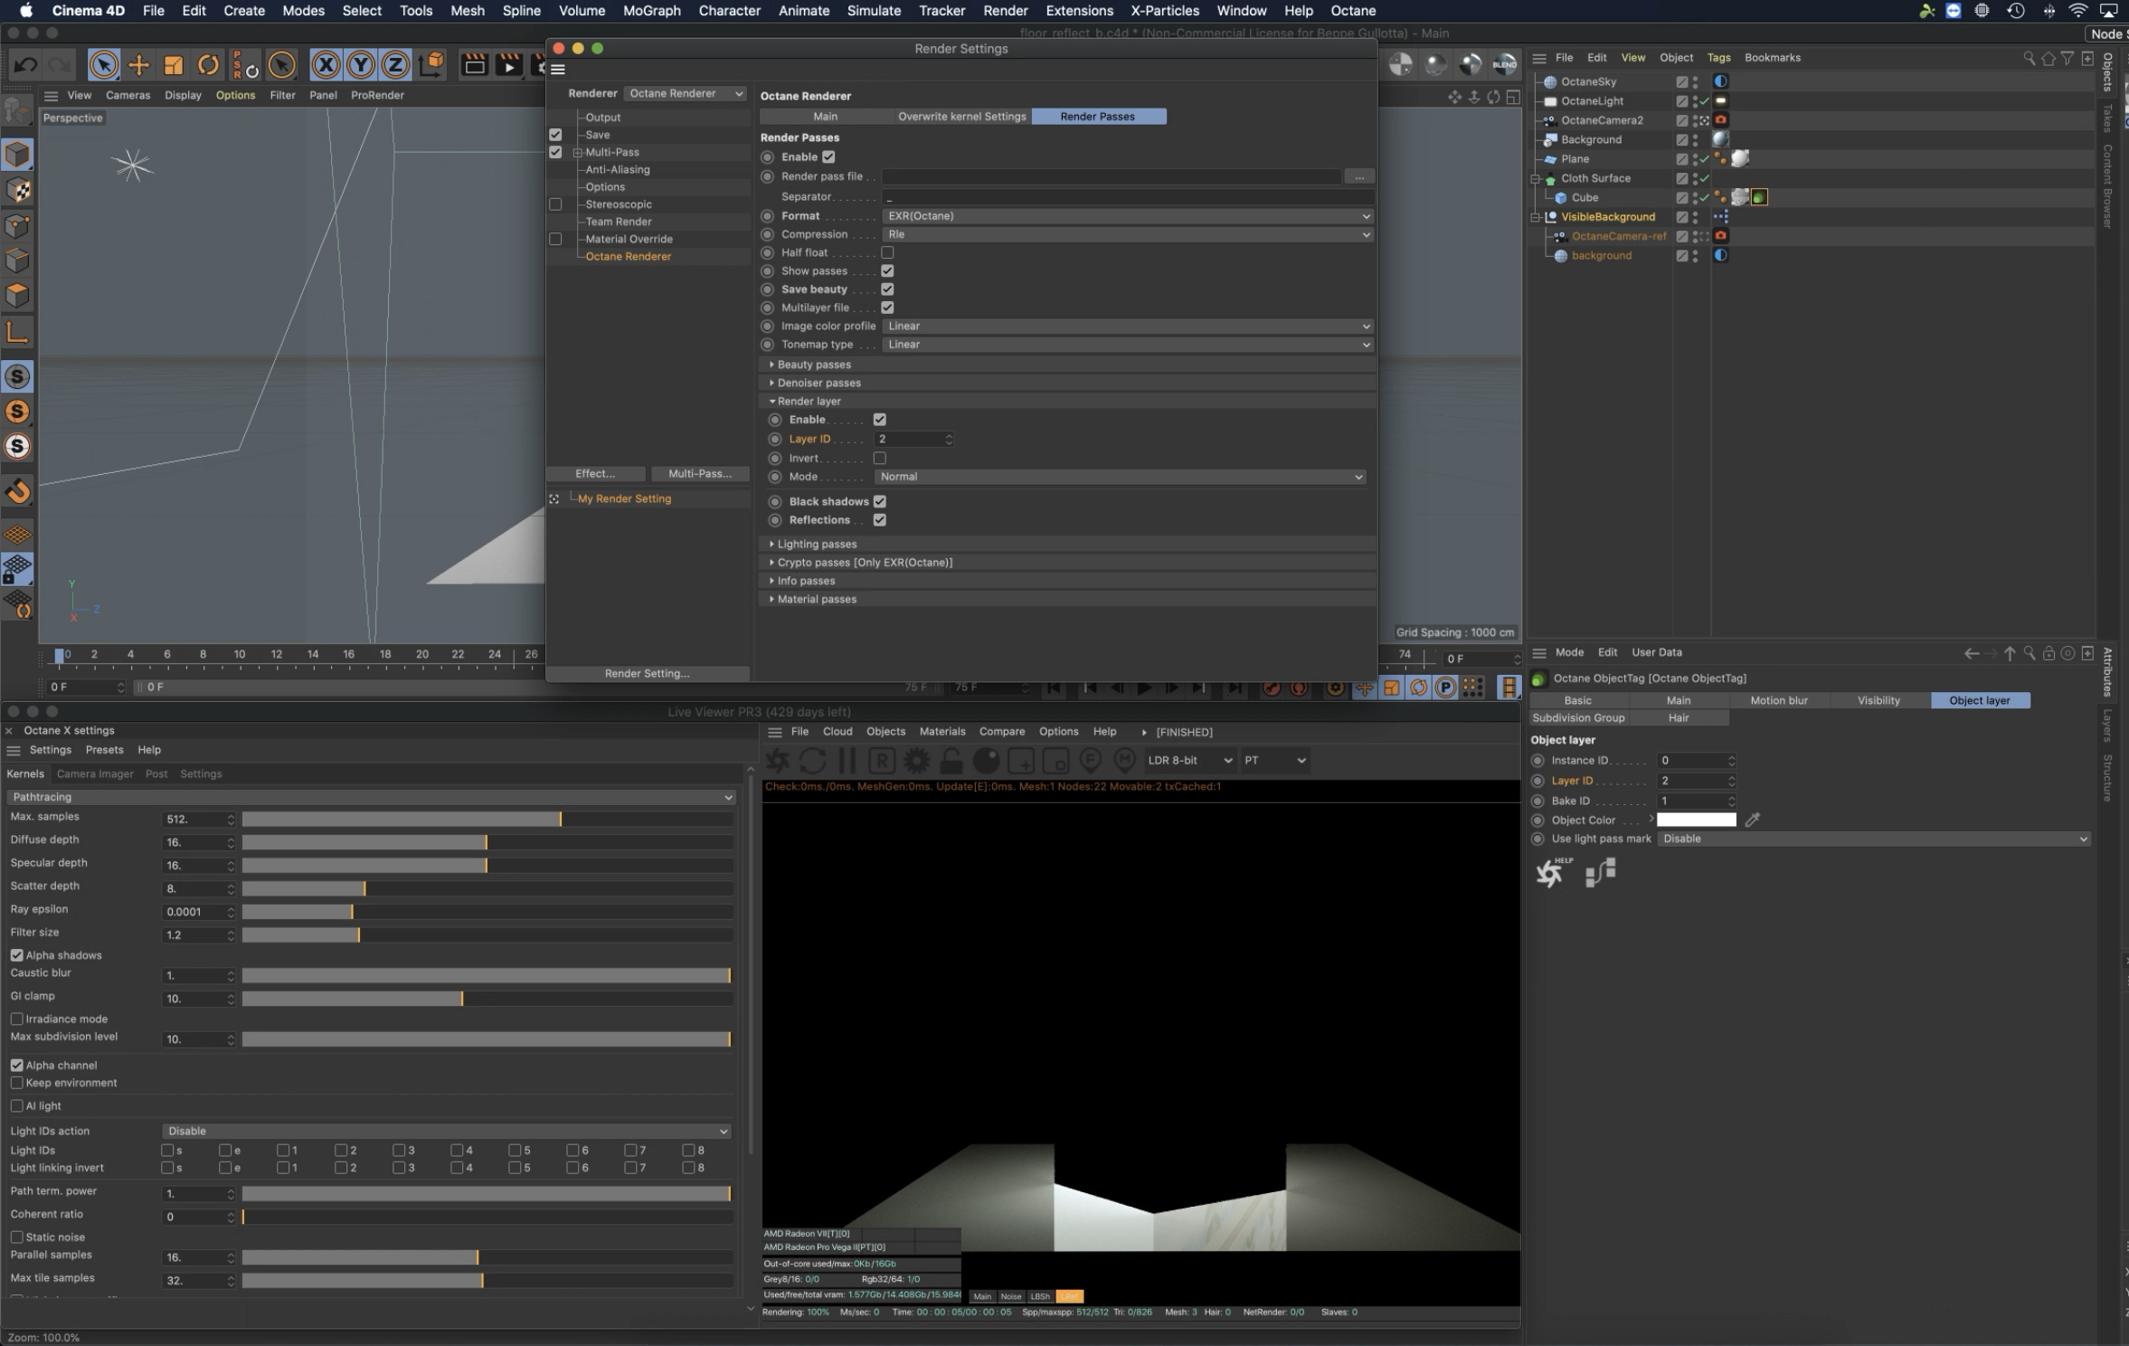
Task: Open Live Viewer gear settings icon
Action: [916, 760]
